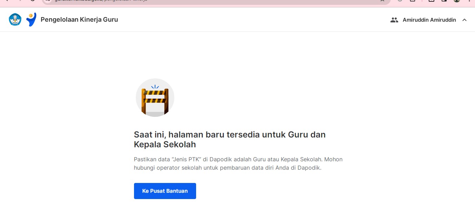This screenshot has height=205, width=475.
Task: Go back using the browser back arrow
Action: [x=6, y=1]
